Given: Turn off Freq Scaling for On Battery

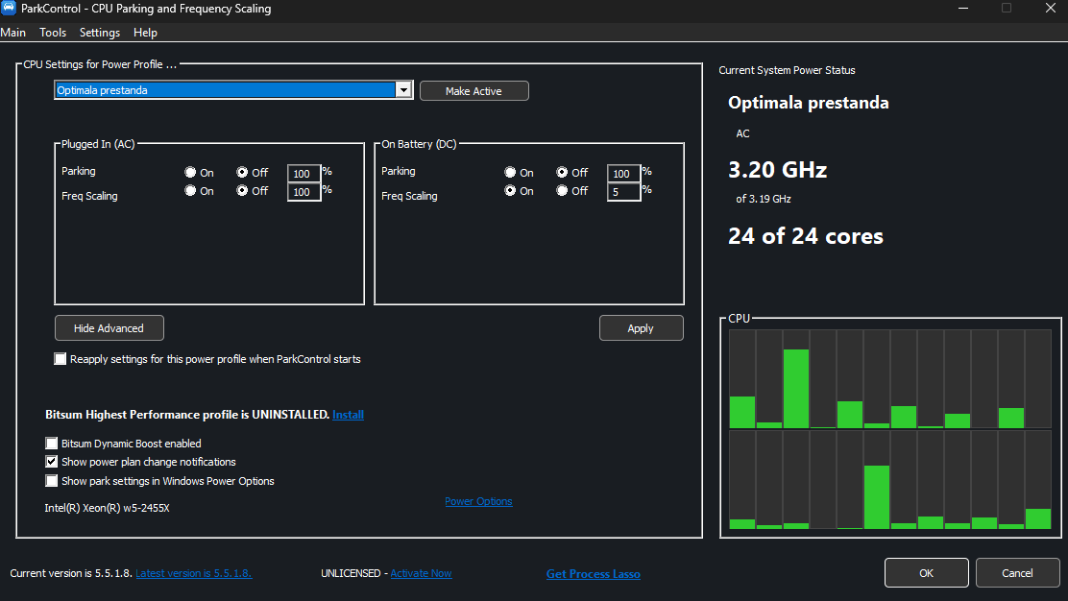Looking at the screenshot, I should [562, 191].
